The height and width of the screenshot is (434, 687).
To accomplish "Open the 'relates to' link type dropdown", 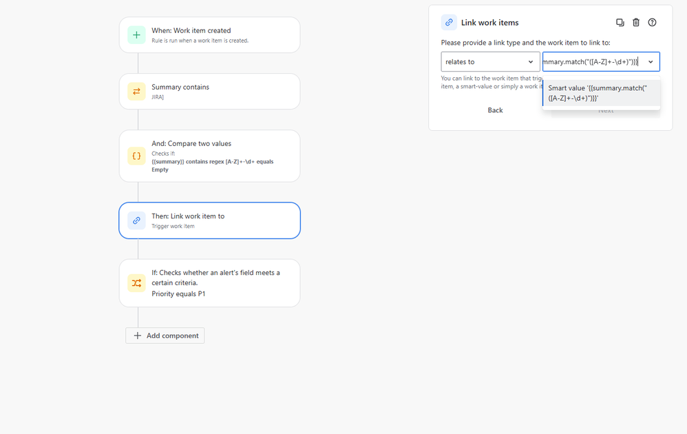I will pos(489,61).
